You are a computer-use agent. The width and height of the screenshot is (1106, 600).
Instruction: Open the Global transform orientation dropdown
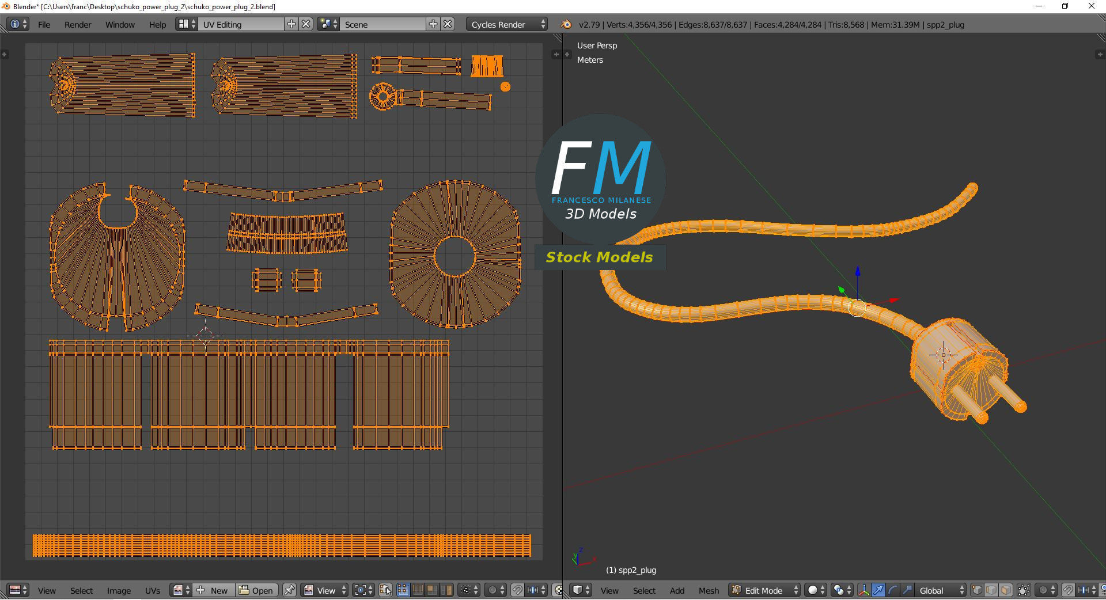point(941,590)
